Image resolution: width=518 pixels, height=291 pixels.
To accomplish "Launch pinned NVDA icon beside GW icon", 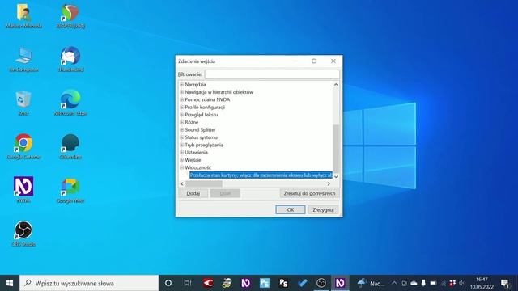I will (245, 283).
